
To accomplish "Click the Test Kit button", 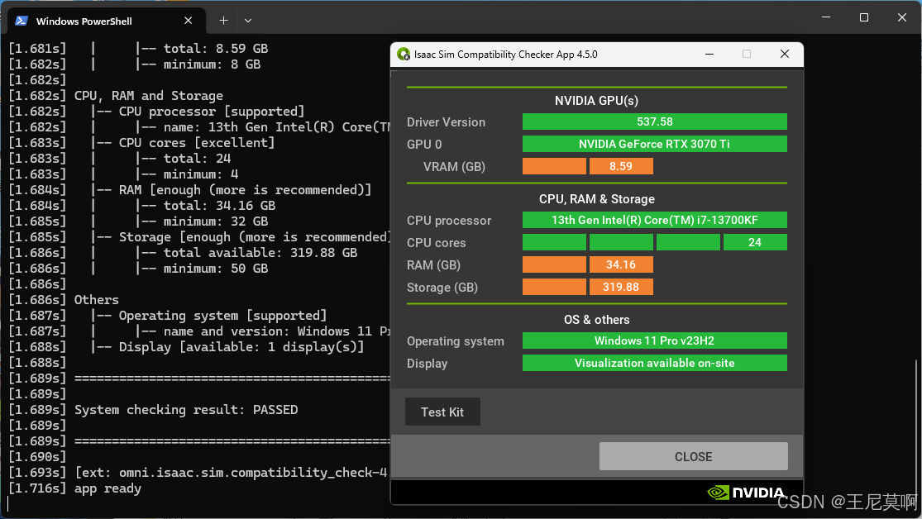I will coord(442,412).
